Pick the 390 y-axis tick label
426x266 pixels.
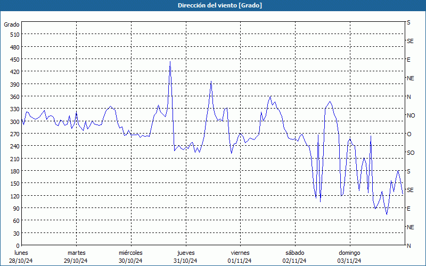tap(15, 85)
